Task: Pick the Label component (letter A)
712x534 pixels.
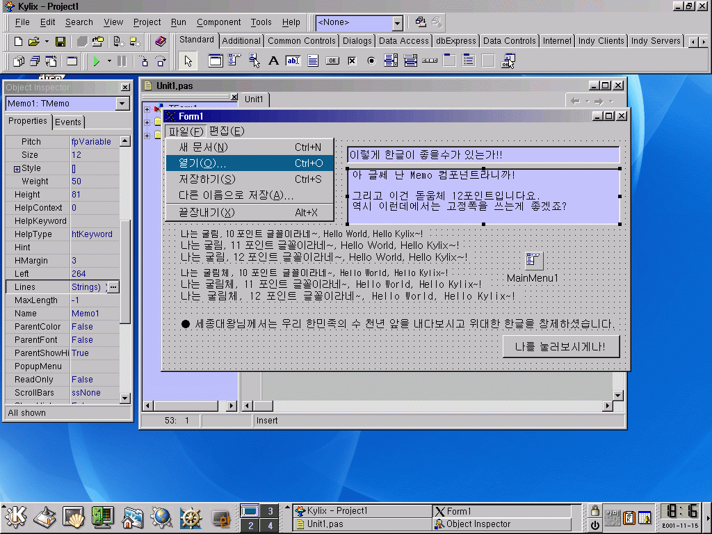Action: [273, 60]
